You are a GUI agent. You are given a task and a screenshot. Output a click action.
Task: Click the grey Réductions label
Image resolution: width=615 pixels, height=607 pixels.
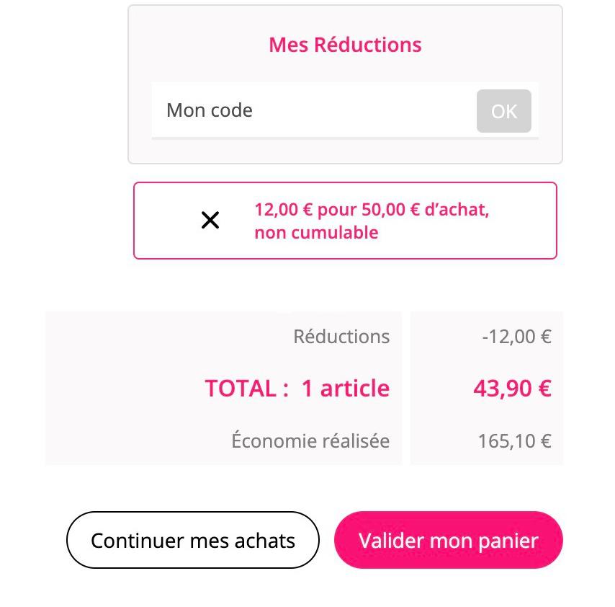pos(341,337)
